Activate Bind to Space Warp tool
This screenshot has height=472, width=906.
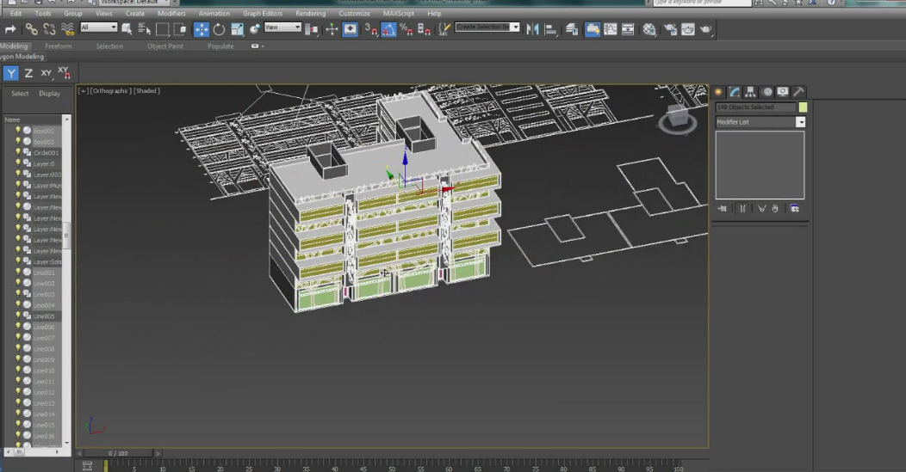(67, 29)
